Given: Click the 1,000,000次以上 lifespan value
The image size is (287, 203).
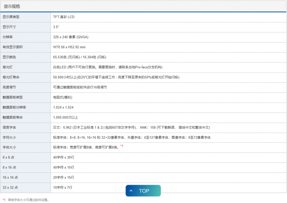Looking at the screenshot, I should pos(66,117).
